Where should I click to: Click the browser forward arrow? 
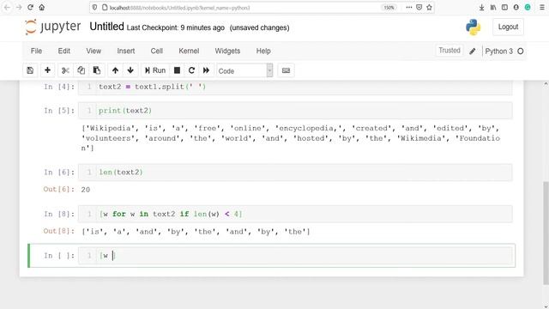pyautogui.click(x=19, y=8)
